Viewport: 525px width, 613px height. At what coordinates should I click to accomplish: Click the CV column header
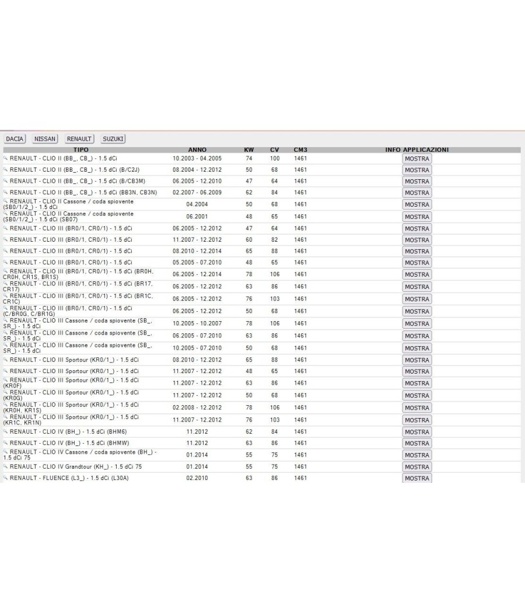275,149
